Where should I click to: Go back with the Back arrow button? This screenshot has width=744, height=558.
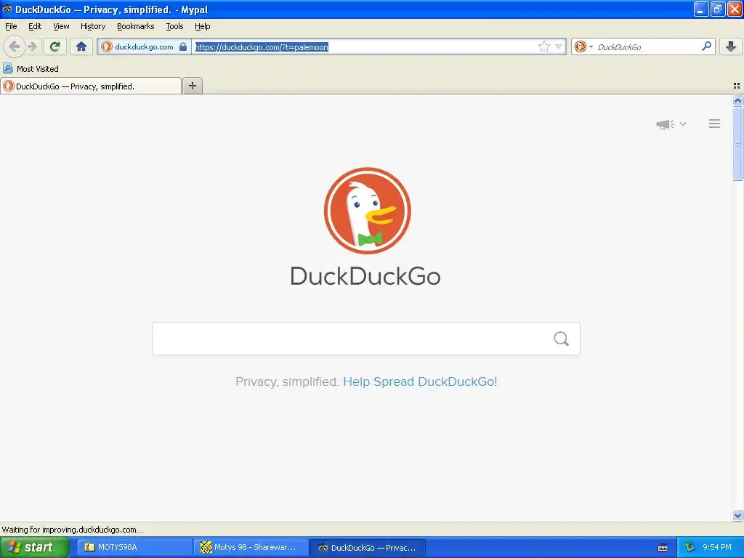(x=15, y=46)
